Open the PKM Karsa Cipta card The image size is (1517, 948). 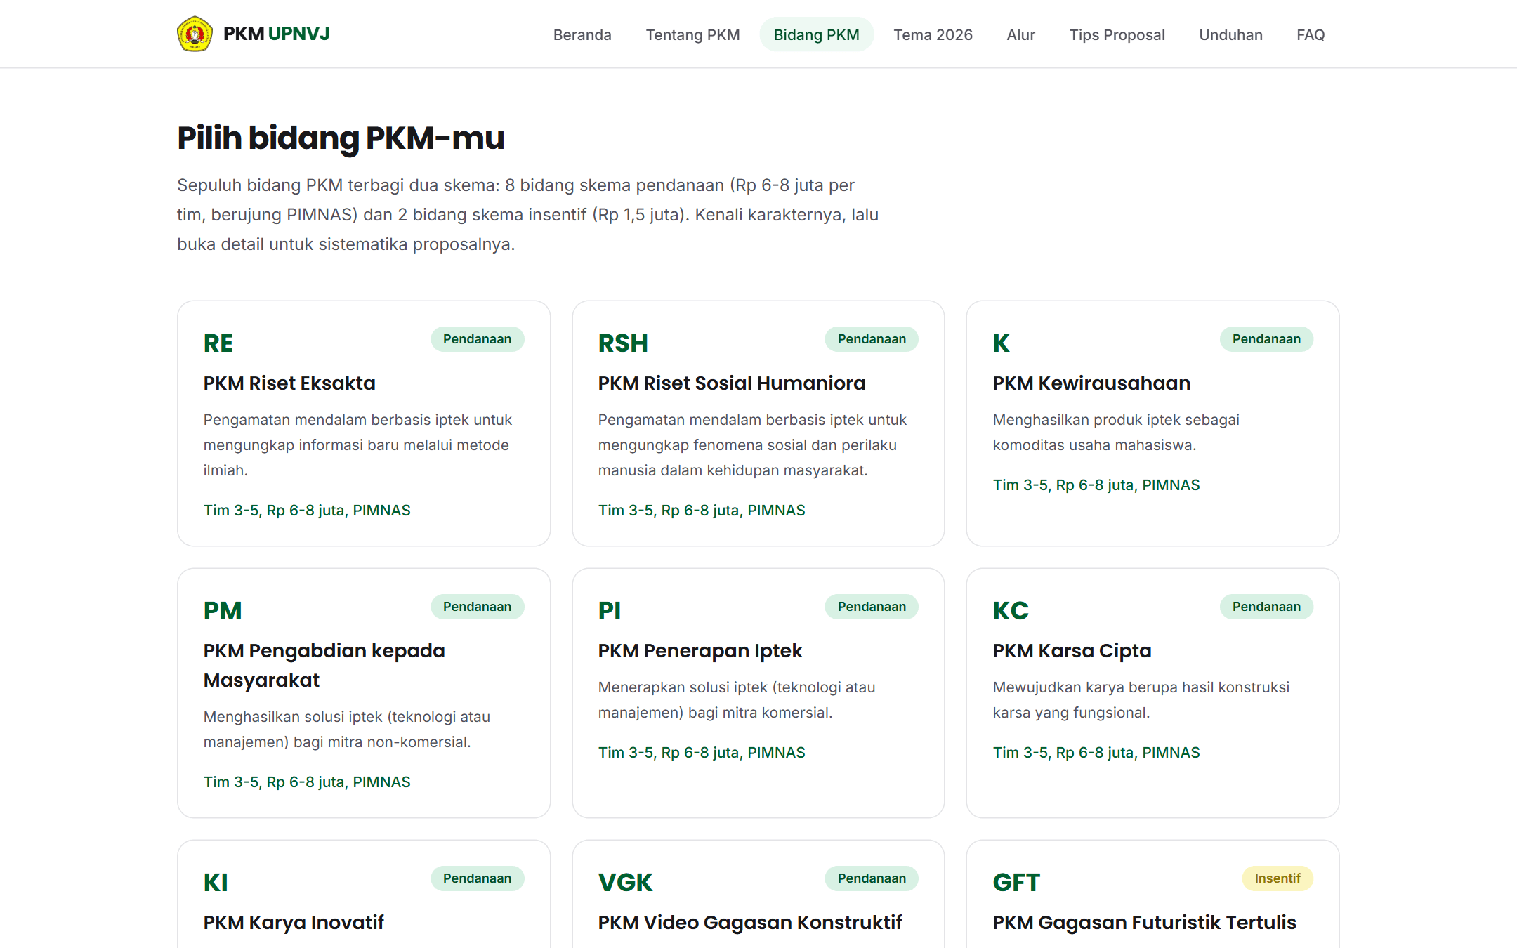click(x=1152, y=693)
